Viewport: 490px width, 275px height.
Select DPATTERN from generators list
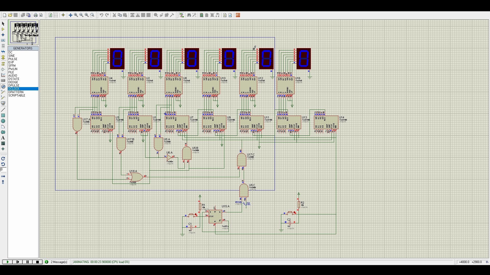point(16,92)
